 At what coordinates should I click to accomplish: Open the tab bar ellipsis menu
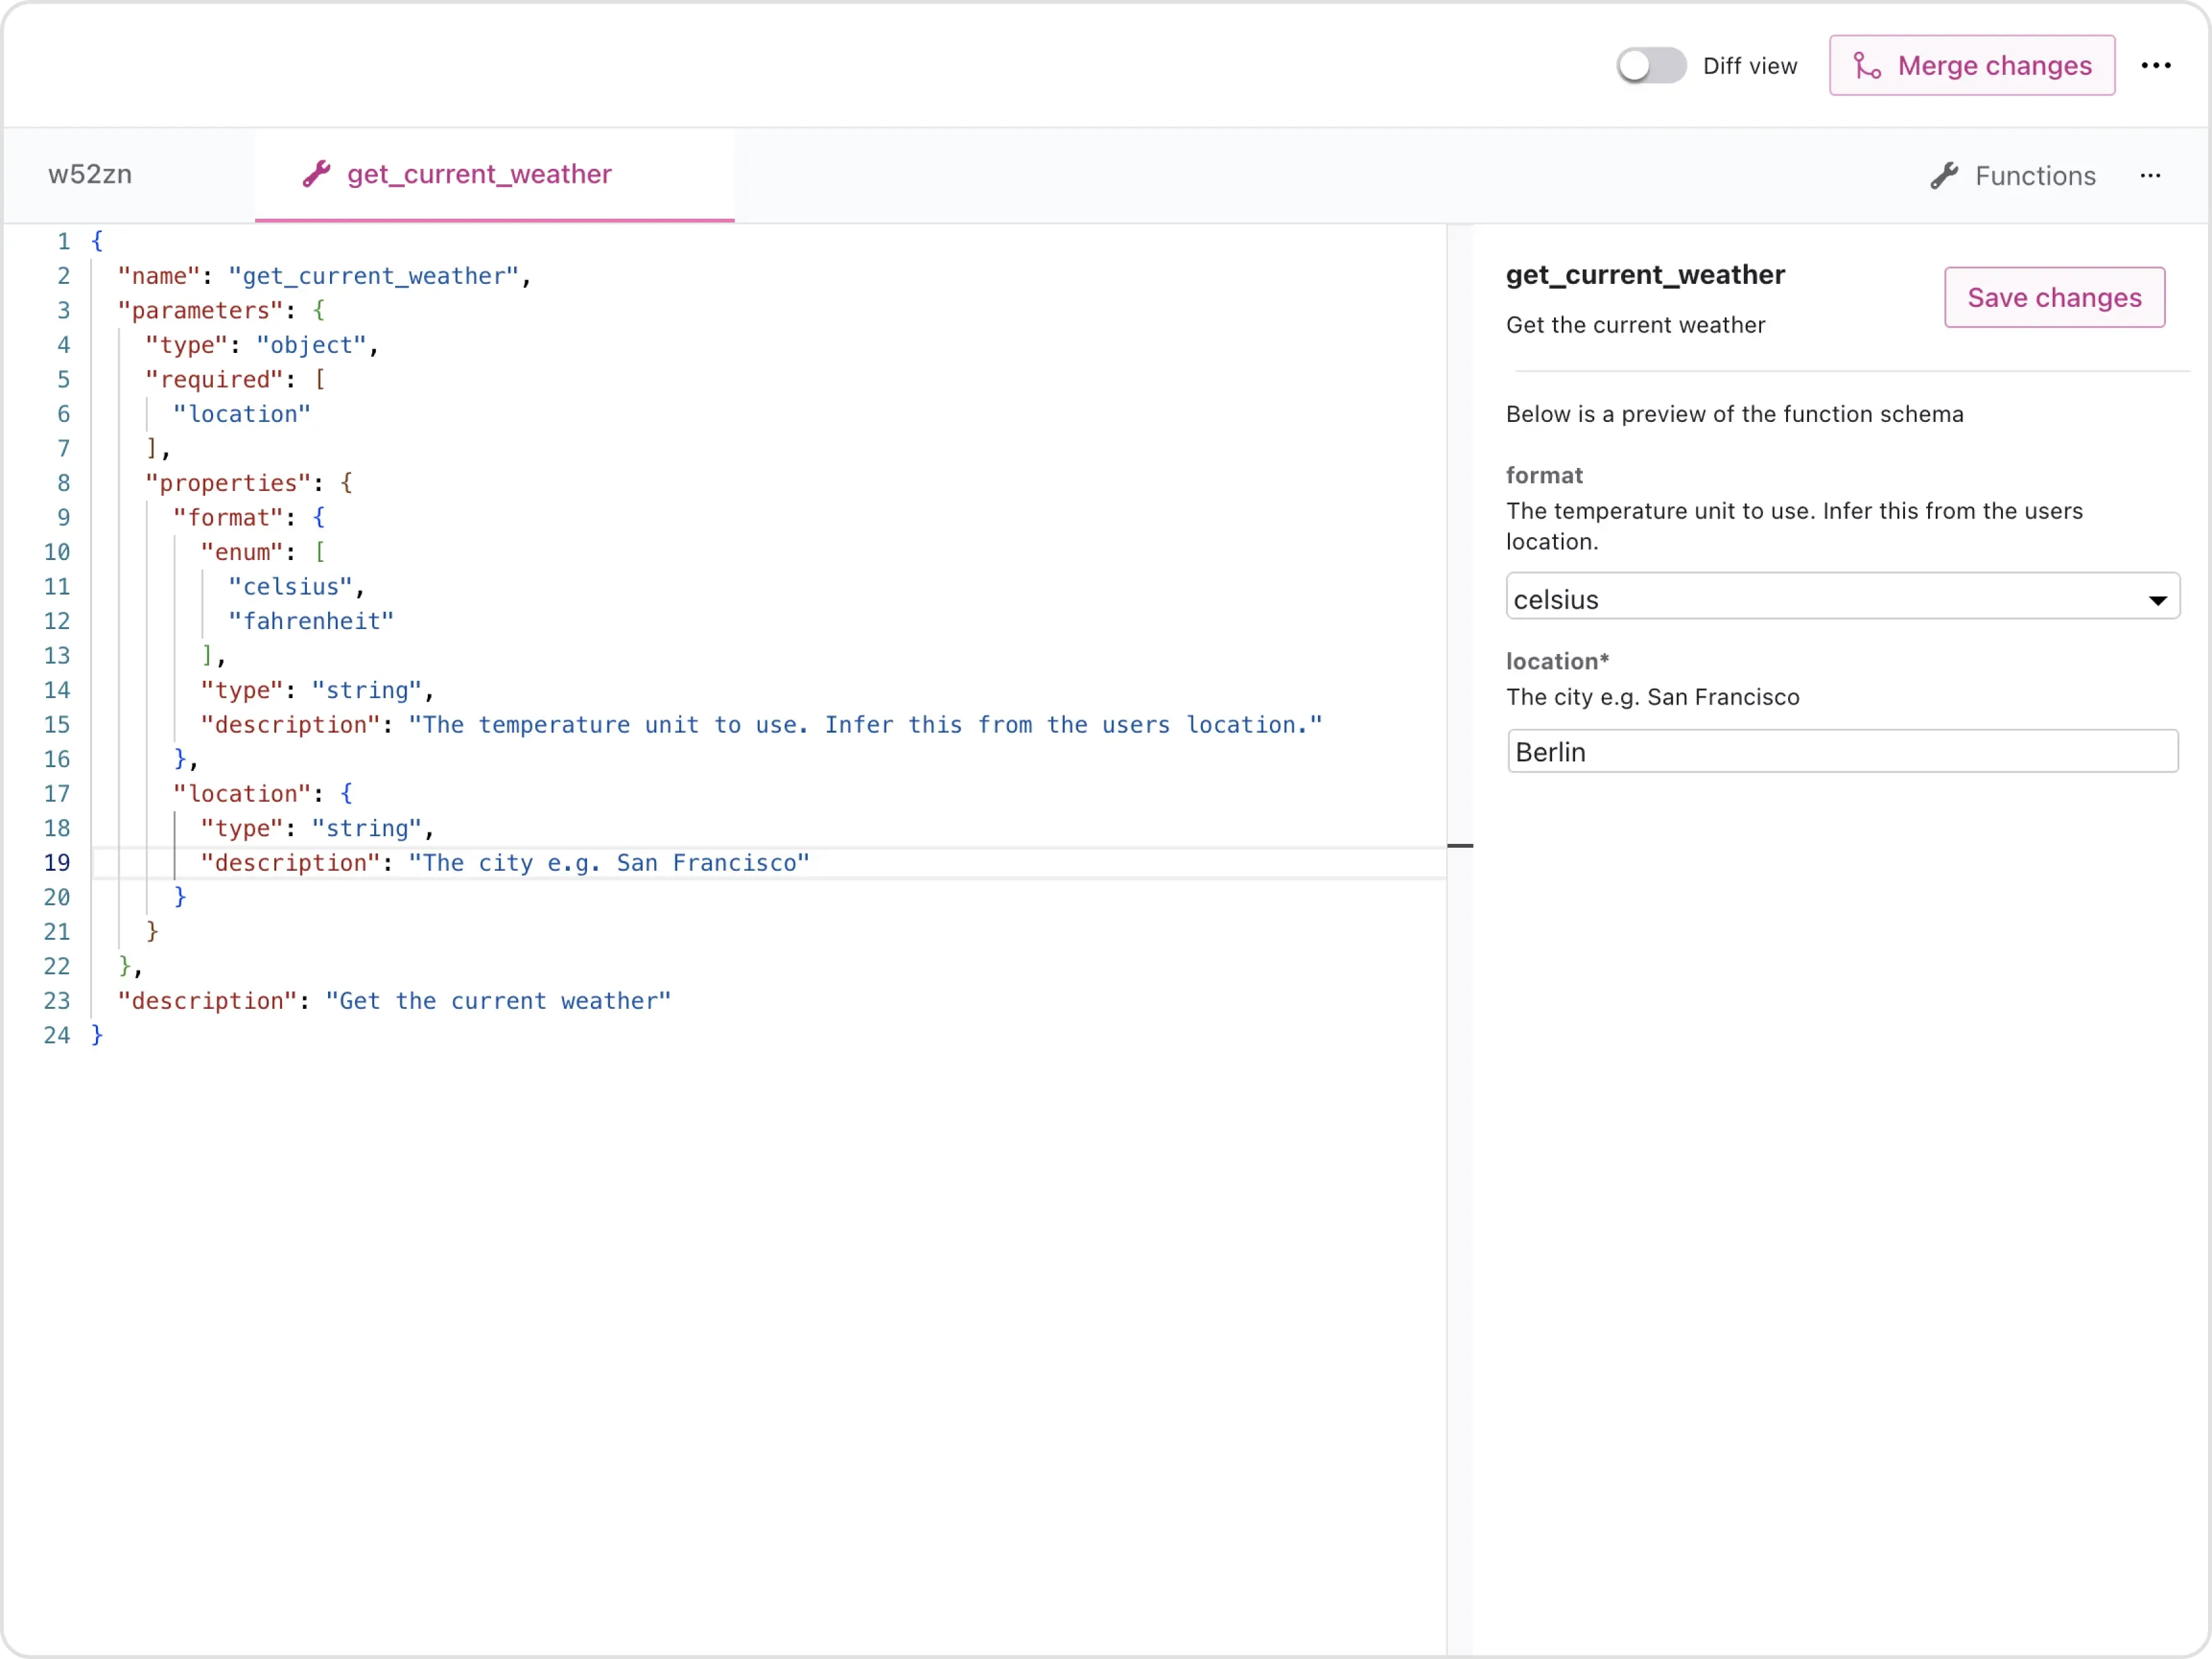2150,177
